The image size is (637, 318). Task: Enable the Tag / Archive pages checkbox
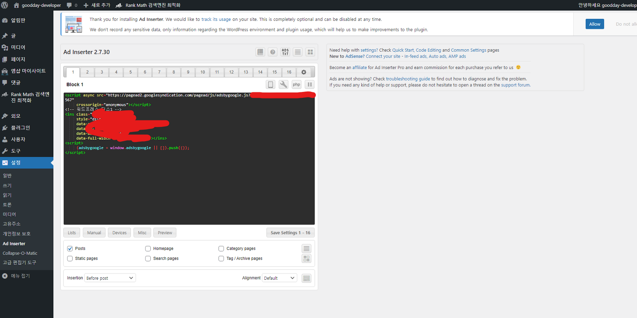[221, 258]
